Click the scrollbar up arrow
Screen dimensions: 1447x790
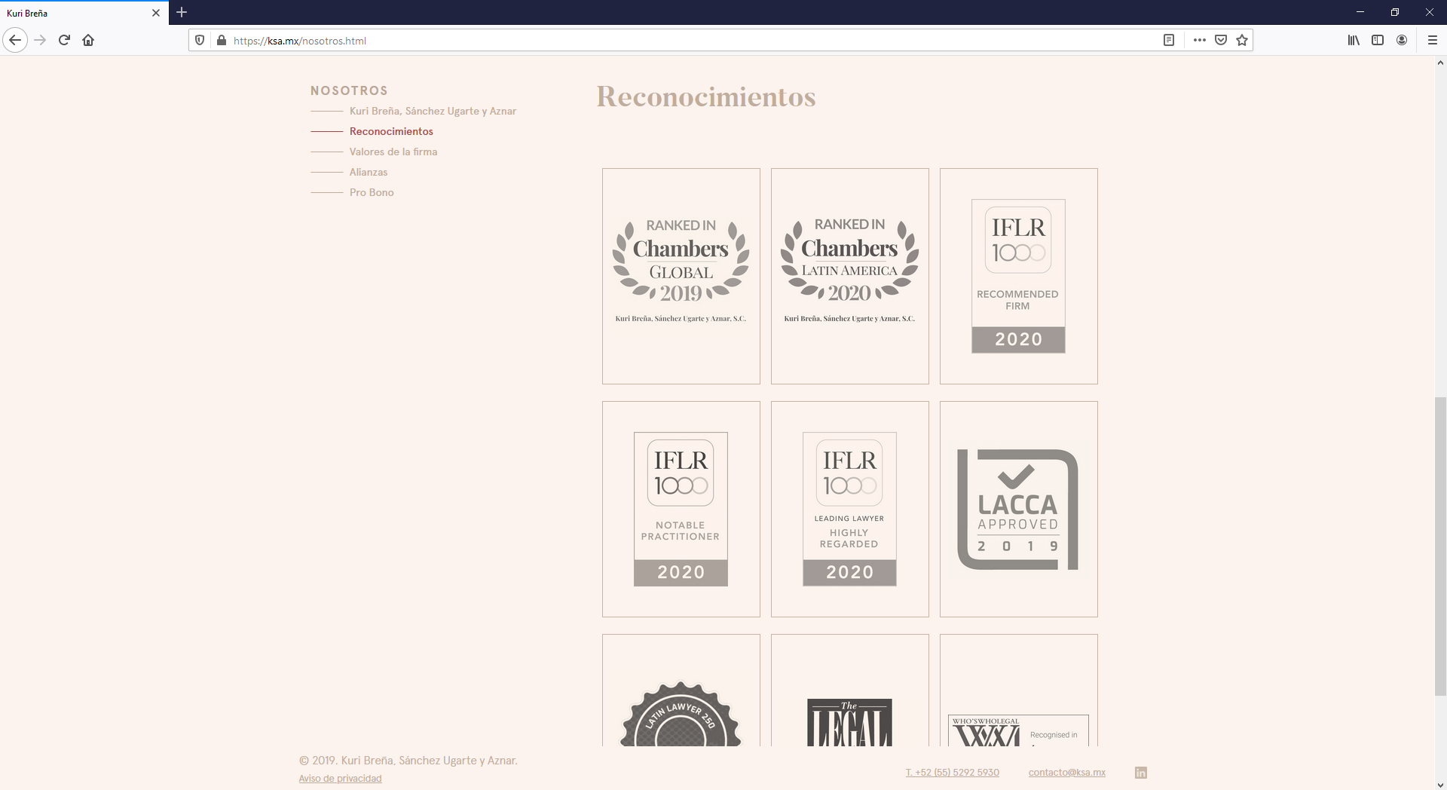tap(1440, 63)
